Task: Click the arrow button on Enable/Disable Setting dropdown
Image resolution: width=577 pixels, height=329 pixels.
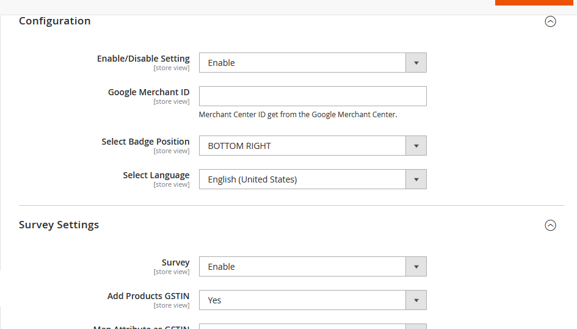Action: click(x=416, y=63)
